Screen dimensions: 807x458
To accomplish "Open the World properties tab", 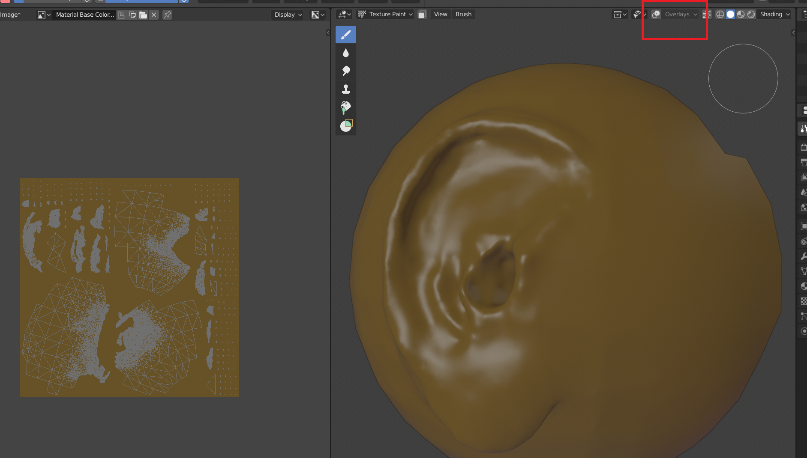I will (x=803, y=207).
